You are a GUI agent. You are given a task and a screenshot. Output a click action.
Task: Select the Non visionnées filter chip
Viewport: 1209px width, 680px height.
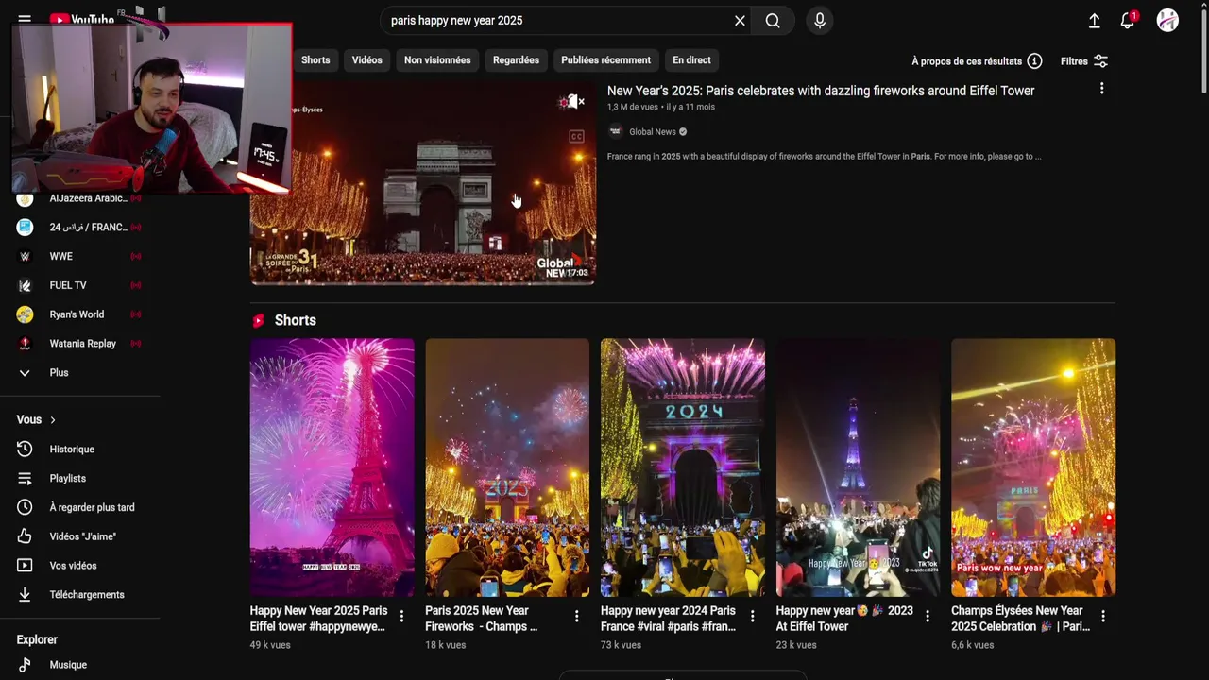point(437,59)
